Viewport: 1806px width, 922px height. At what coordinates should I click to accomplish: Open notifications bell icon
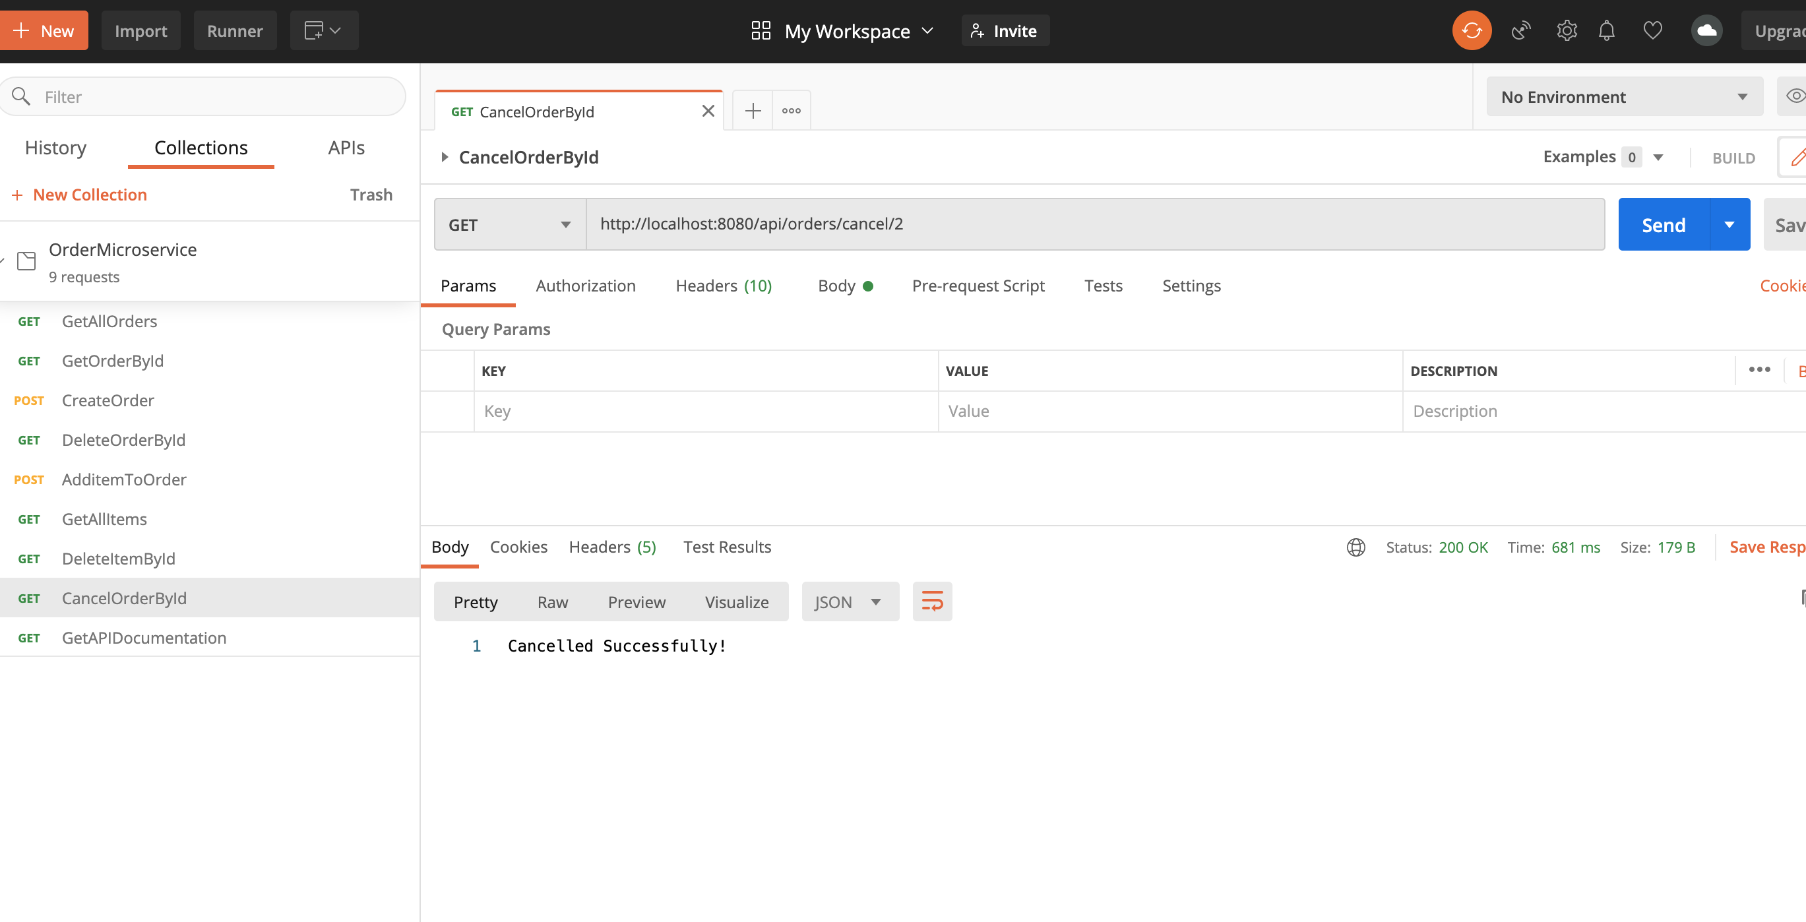pos(1606,31)
